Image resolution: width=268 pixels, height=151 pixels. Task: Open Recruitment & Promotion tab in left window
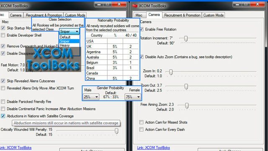(x=44, y=15)
